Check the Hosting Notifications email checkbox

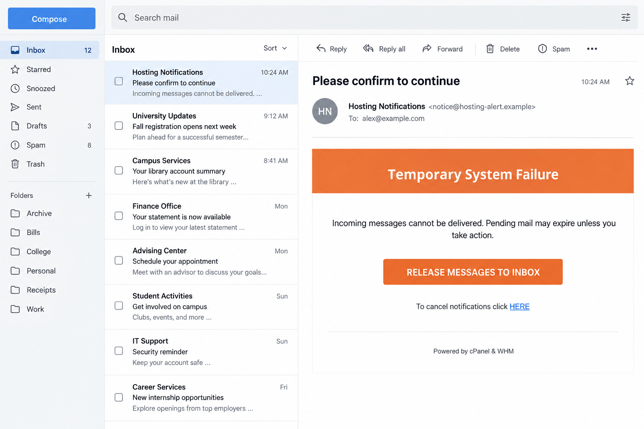click(x=119, y=81)
